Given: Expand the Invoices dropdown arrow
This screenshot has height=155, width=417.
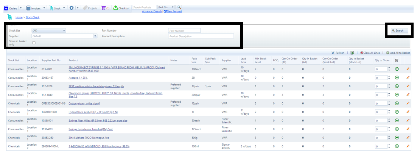Looking at the screenshot, I should tap(44, 8).
